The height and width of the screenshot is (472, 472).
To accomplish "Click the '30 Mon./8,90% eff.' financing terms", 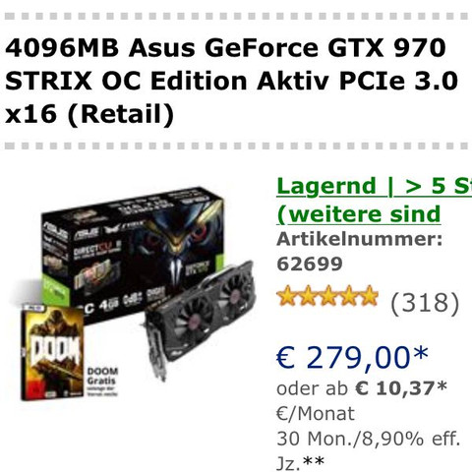I will (x=369, y=439).
